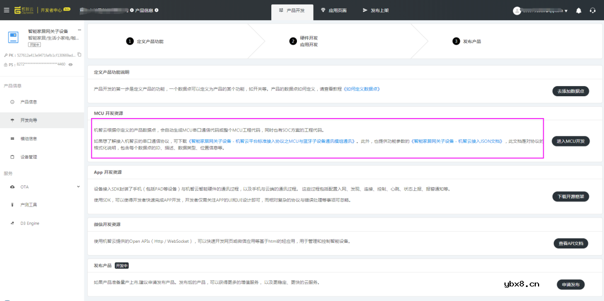The image size is (604, 301).
Task: Copy the Product Key with copy icon
Action: point(79,54)
